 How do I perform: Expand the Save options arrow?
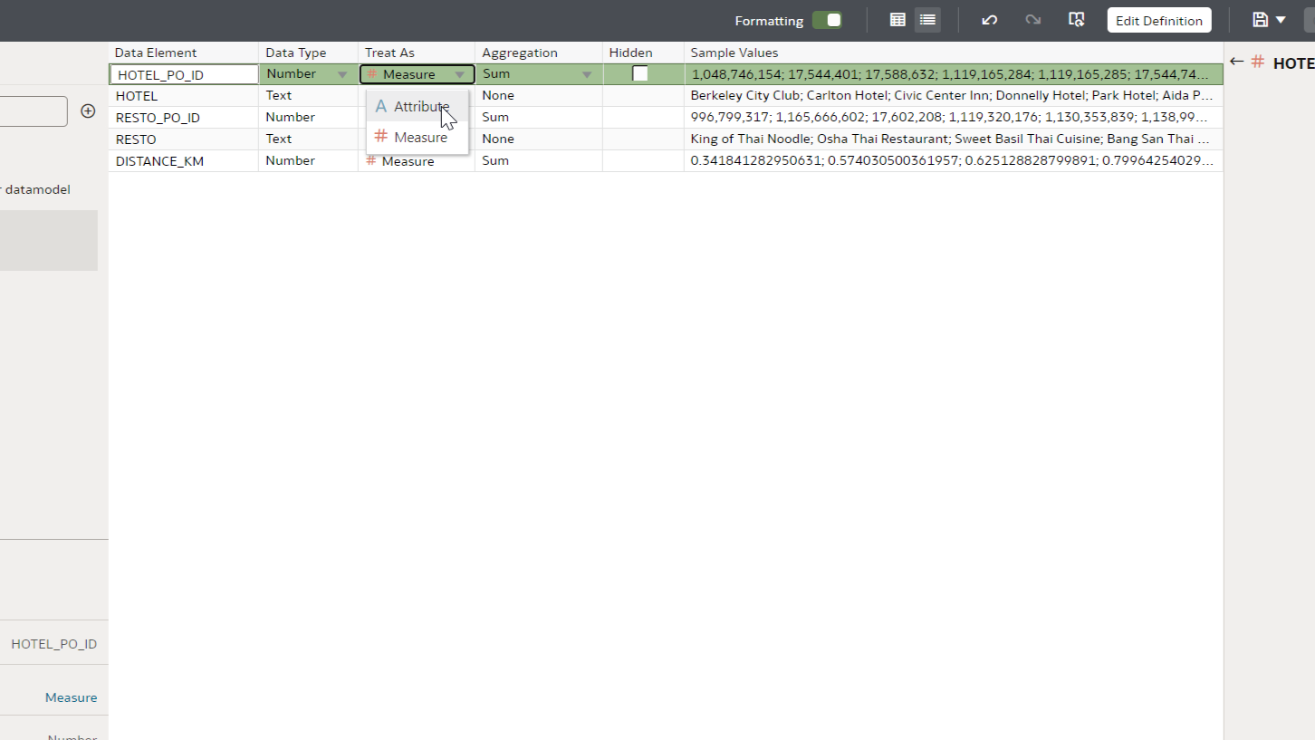(x=1281, y=20)
